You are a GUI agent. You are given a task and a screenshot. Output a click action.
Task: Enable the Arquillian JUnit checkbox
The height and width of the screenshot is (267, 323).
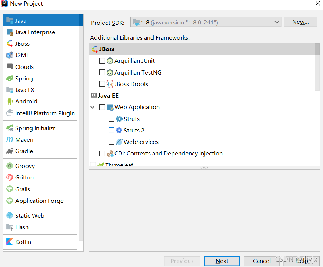click(102, 61)
